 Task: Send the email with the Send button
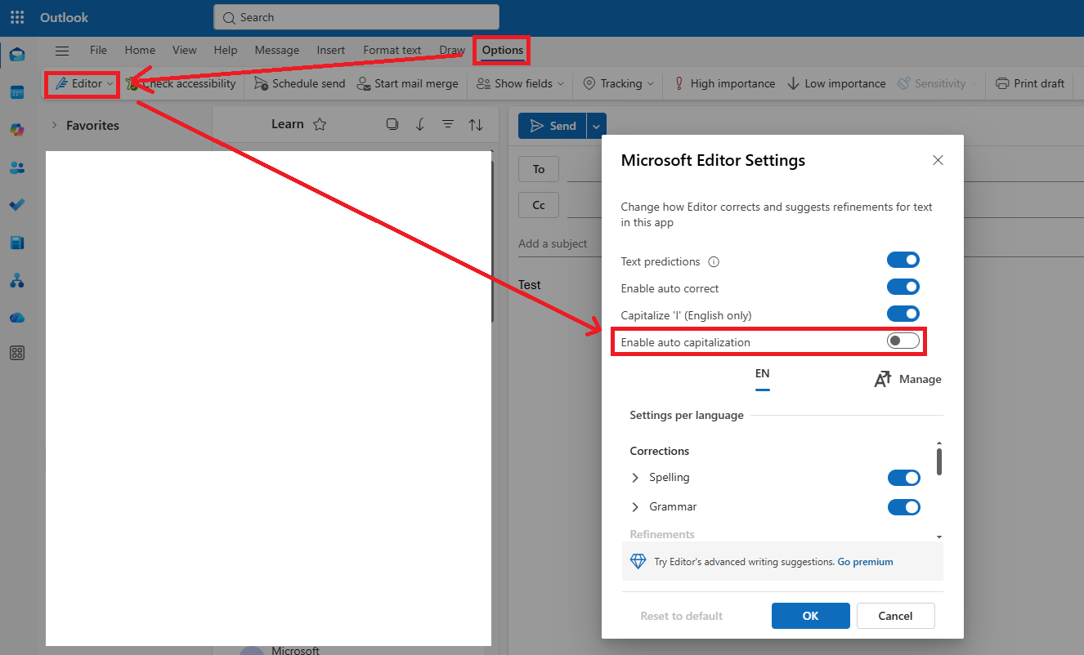click(553, 126)
